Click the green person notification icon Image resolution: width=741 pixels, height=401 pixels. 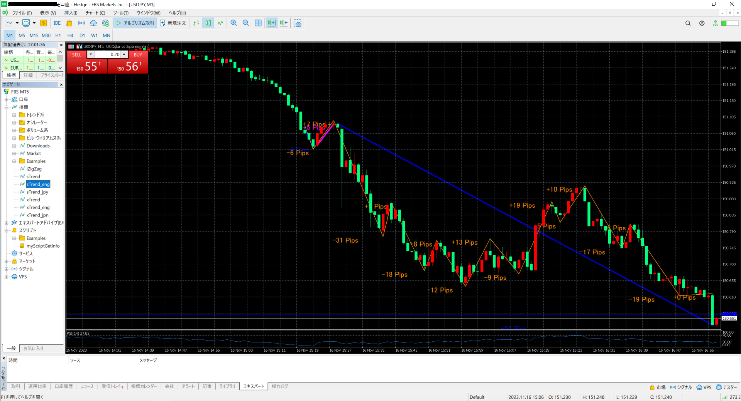tap(716, 23)
